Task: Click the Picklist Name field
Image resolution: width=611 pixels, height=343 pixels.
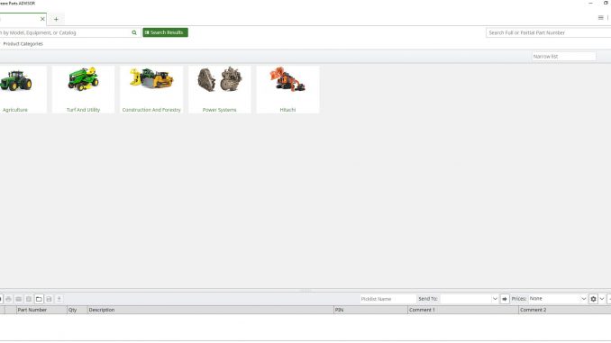Action: coord(388,299)
